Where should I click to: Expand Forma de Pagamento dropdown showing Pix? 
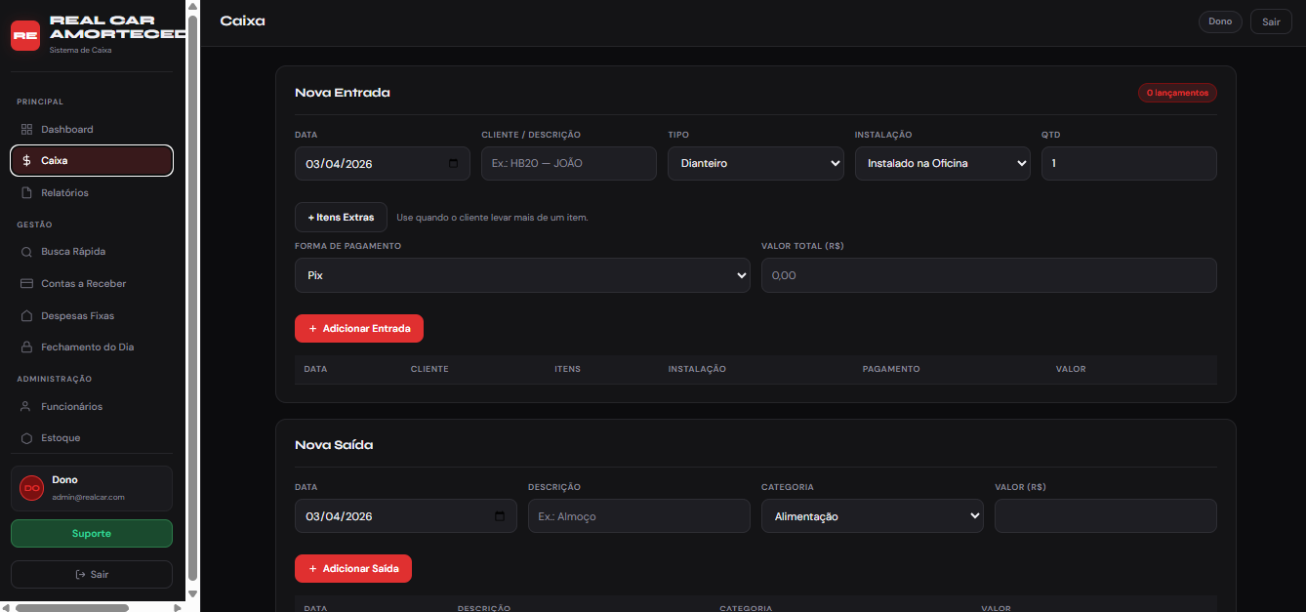522,276
